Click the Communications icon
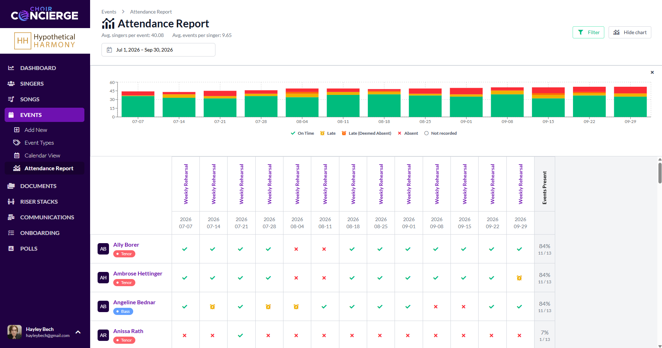 click(x=11, y=217)
